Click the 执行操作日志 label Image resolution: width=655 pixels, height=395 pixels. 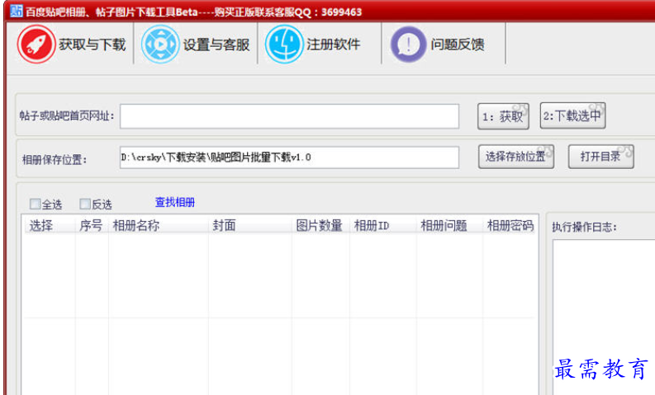click(584, 227)
